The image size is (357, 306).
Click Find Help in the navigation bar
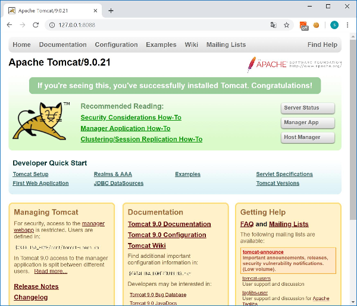pos(322,45)
